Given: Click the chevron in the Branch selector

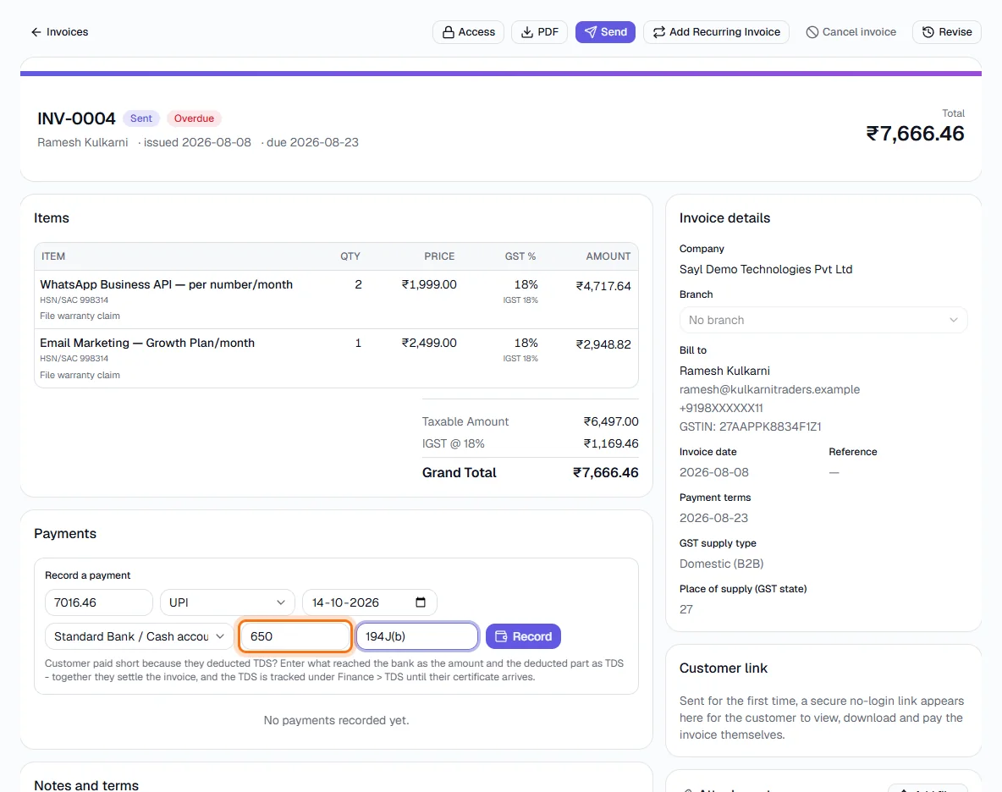Looking at the screenshot, I should pyautogui.click(x=954, y=320).
